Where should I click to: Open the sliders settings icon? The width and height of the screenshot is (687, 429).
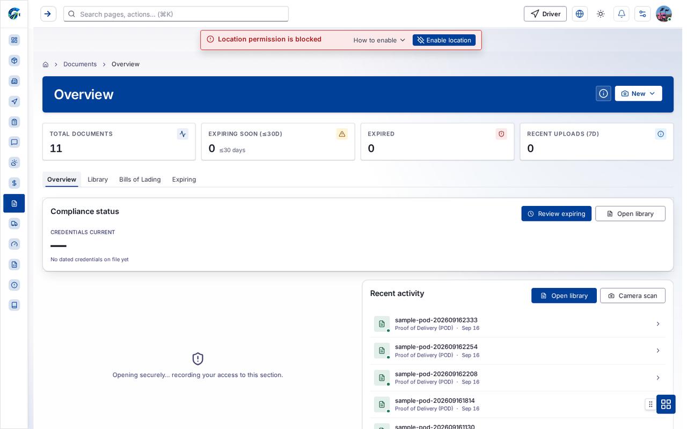(642, 14)
